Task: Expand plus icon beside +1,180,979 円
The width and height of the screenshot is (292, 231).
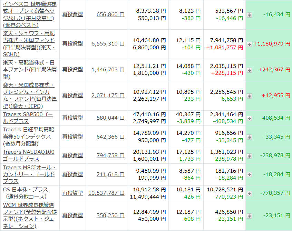Action: coord(249,44)
